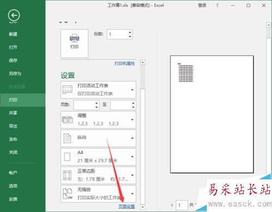Expand the 纵向 orientation dropdown
The image size is (272, 212).
(x=98, y=138)
